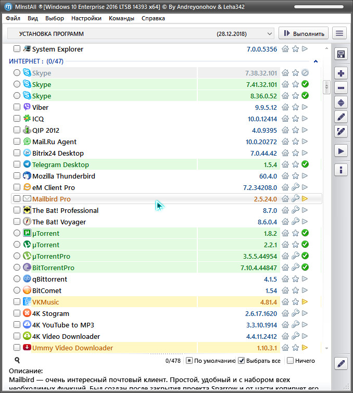353x393 pixels.
Task: Open the 'УСТАНОВКА ПРОГРАММ' dropdown
Action: pyautogui.click(x=141, y=33)
